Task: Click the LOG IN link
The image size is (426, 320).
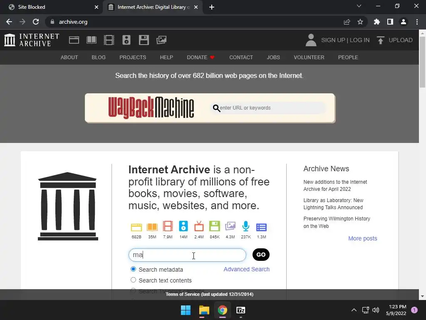Action: [359, 40]
